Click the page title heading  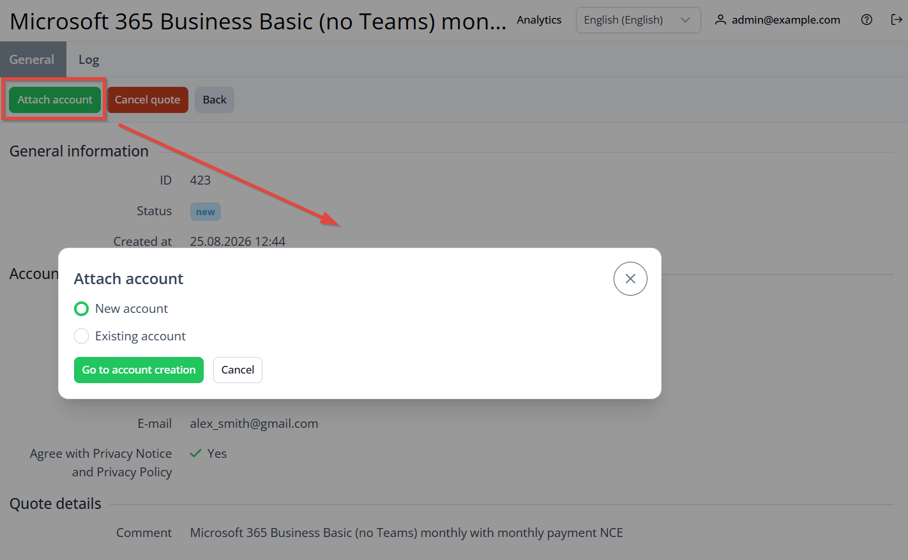click(258, 21)
